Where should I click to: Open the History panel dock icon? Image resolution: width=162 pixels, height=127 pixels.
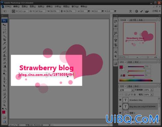tap(115, 21)
